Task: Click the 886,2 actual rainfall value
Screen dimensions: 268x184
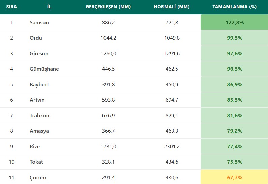Action: (108, 23)
